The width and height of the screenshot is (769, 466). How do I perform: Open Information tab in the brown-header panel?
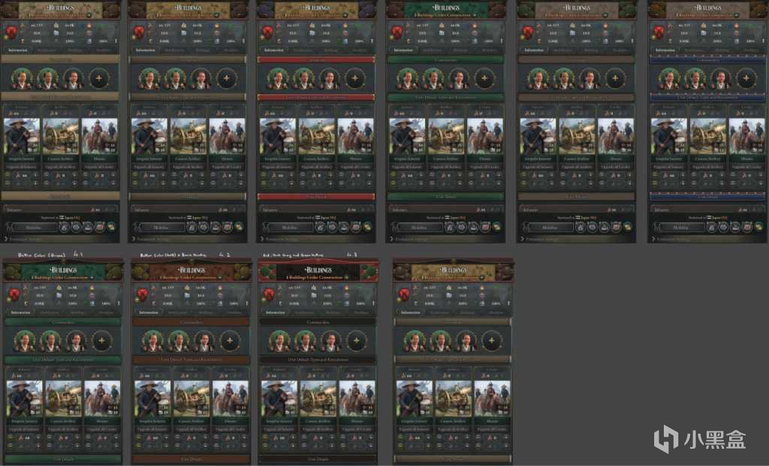tap(149, 312)
